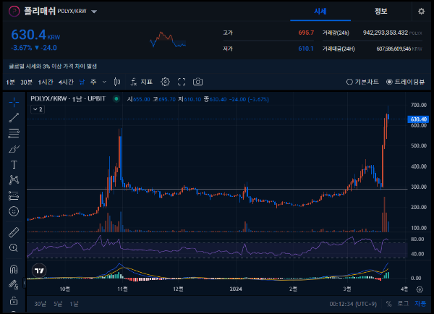Set date range to 5날
The width and height of the screenshot is (434, 314).
point(58,304)
